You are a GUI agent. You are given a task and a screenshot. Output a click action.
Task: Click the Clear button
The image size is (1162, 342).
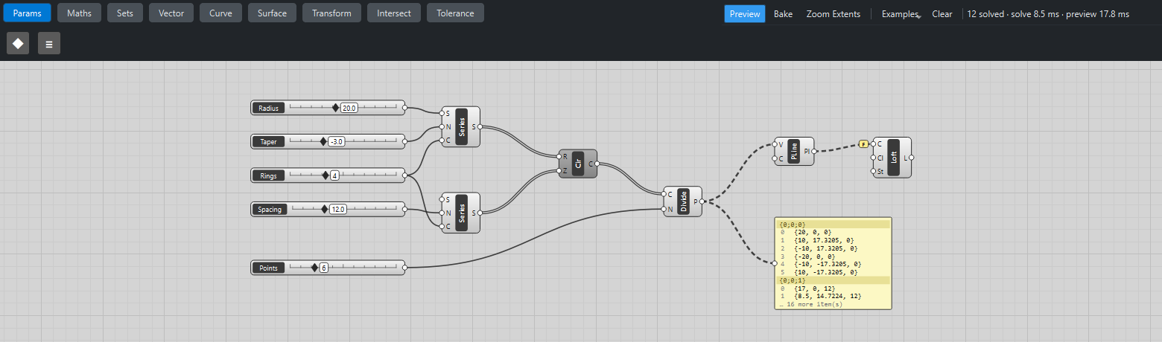(942, 14)
